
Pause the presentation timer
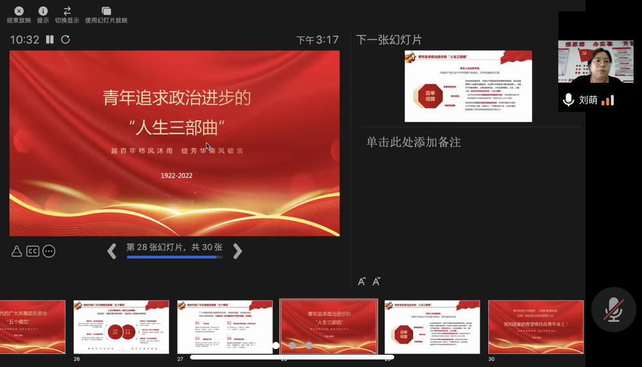49,40
